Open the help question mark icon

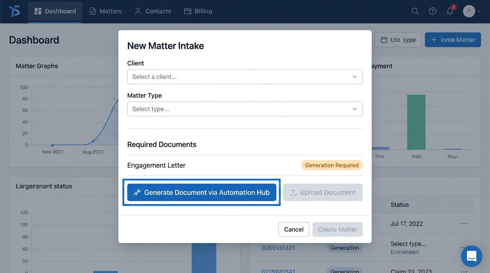tap(432, 11)
